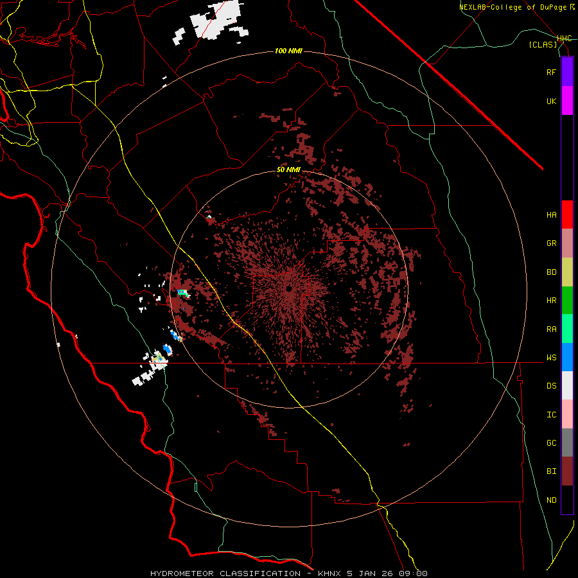Viewport: 578px width, 578px height.
Task: Click the 'DS' legend label
Action: tap(551, 386)
